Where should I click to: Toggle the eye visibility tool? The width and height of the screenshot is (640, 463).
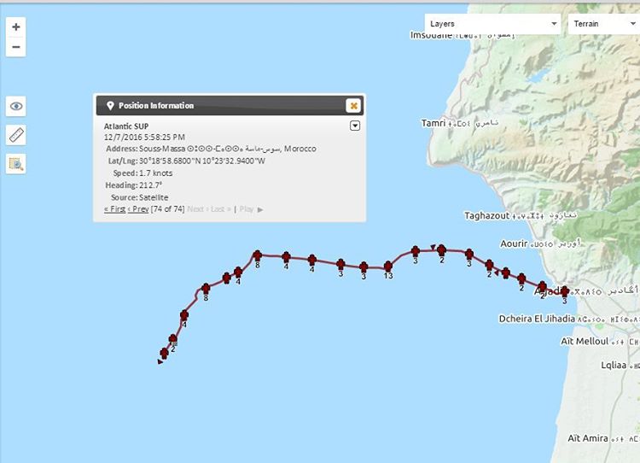[15, 106]
